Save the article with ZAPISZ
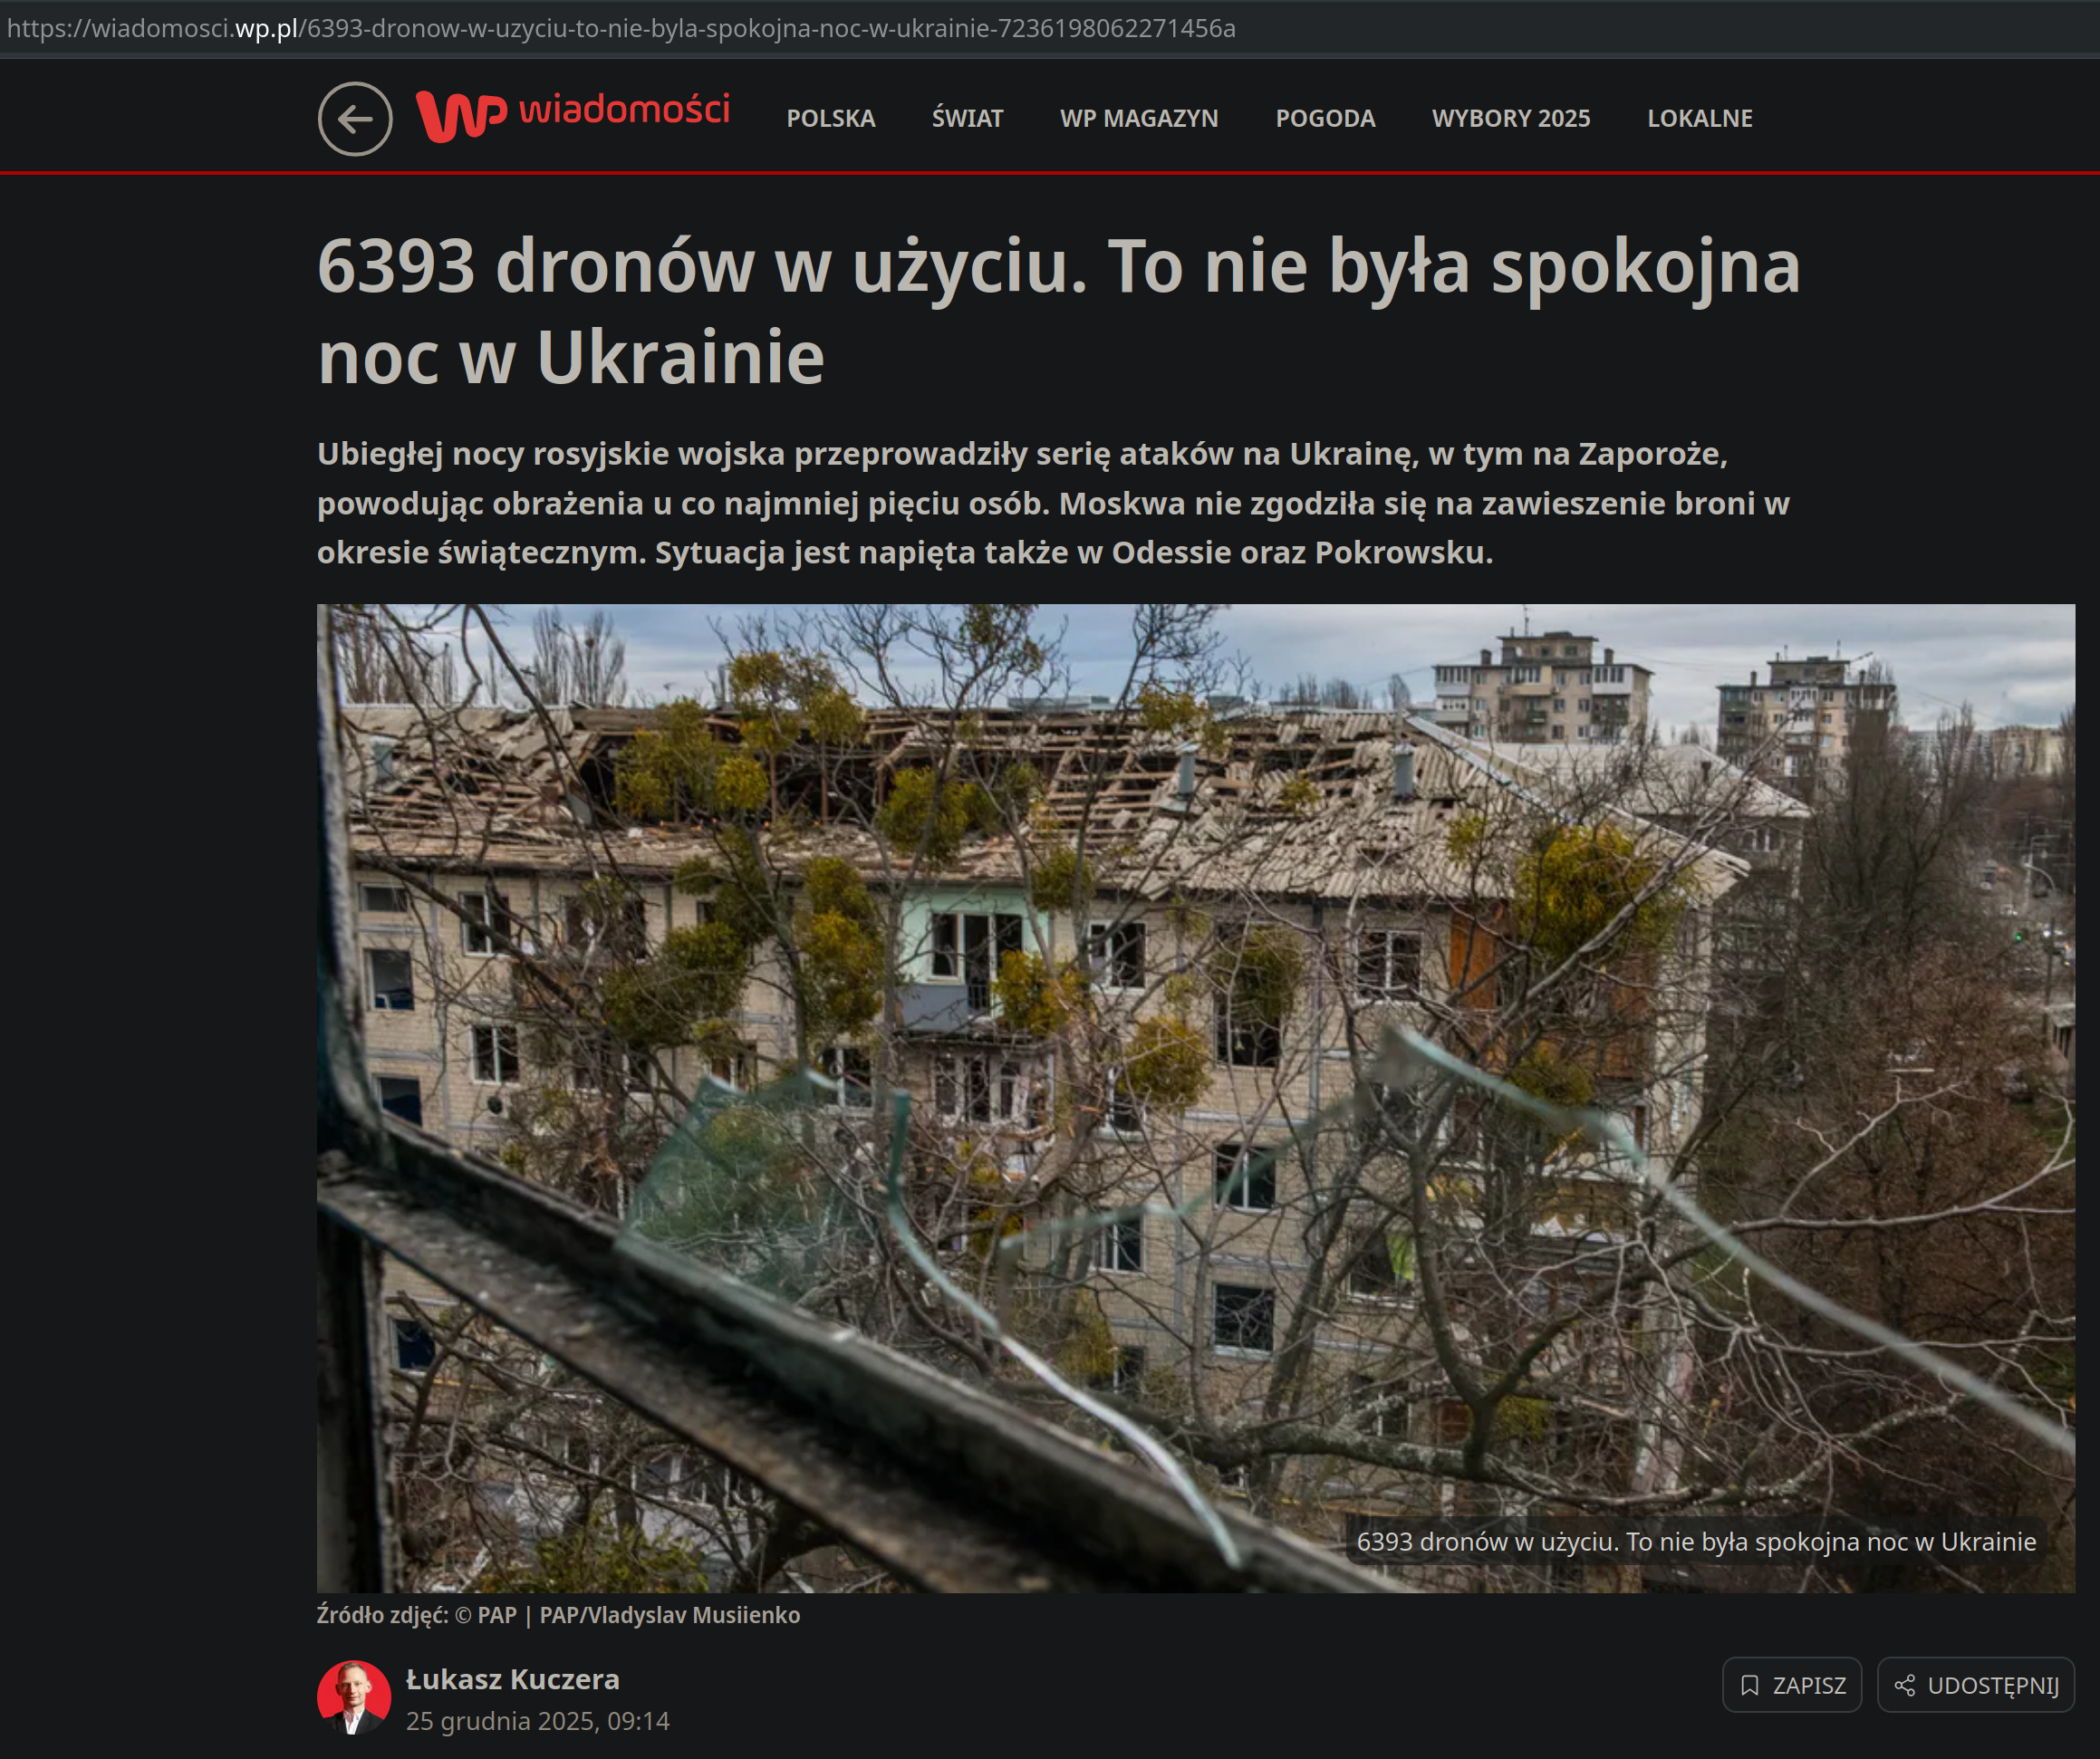The image size is (2100, 1759). coord(1792,1685)
